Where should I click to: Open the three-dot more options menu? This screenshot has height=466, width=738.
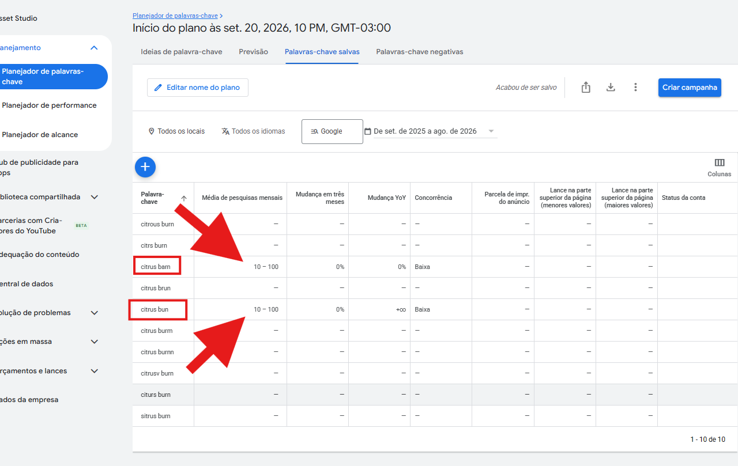tap(635, 88)
